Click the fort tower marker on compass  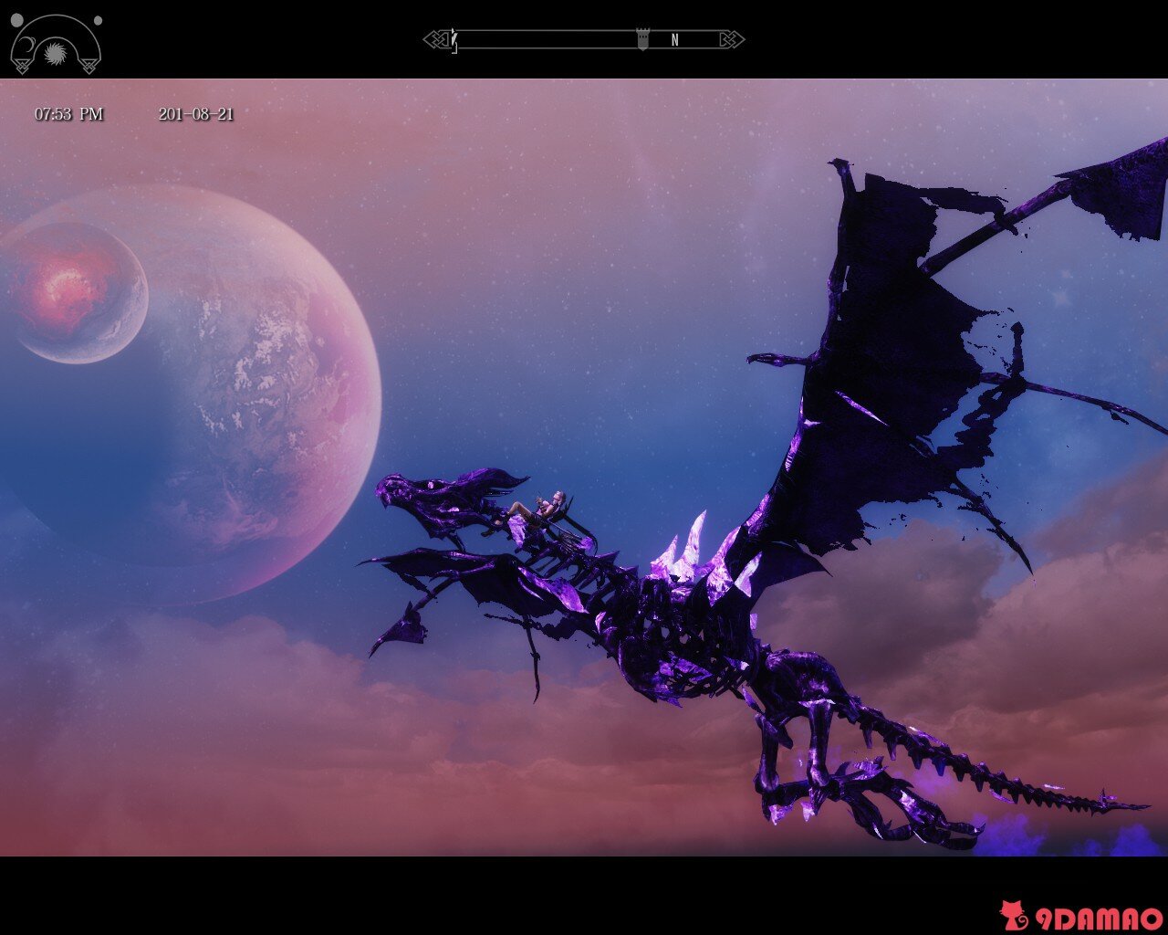[x=642, y=38]
